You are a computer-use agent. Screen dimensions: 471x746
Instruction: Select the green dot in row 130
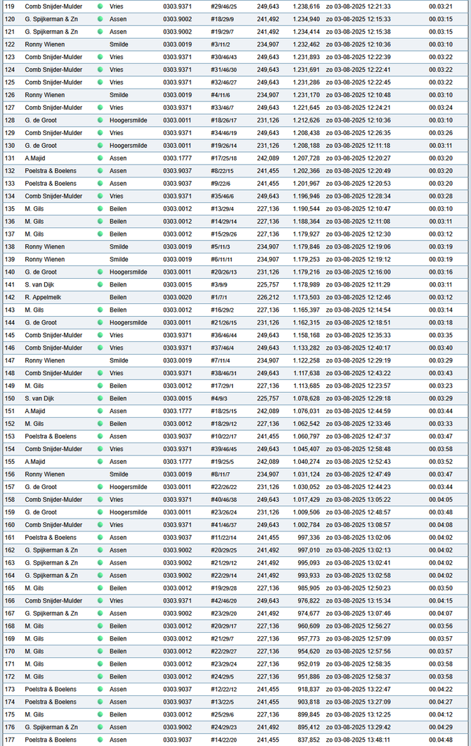(100, 146)
